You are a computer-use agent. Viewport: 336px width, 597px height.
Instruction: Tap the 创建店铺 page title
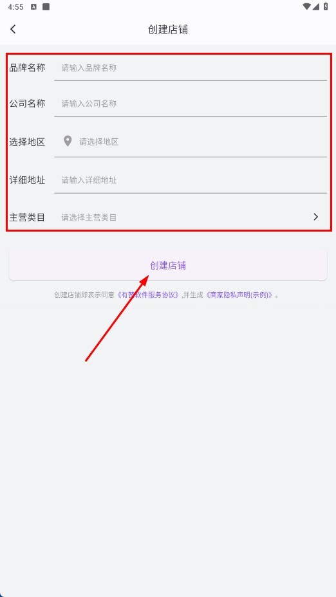coord(168,30)
